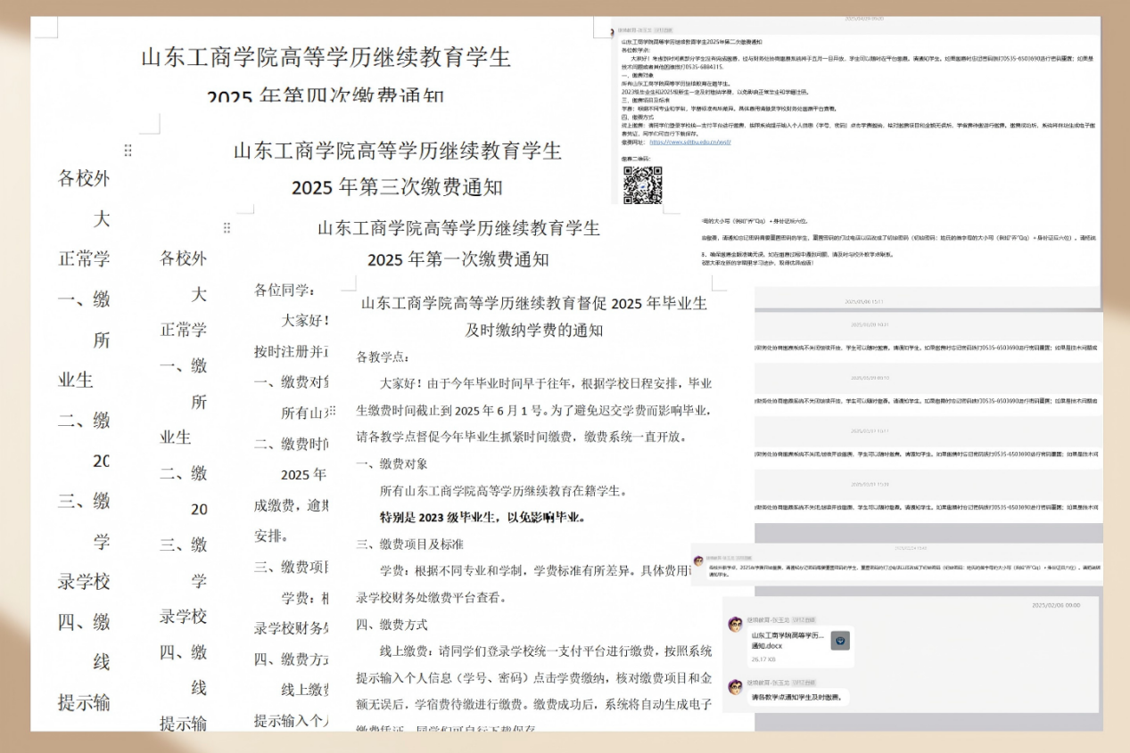
Task: Click avatar beside 请各教学点通知学生及时缴费 message
Action: [736, 687]
